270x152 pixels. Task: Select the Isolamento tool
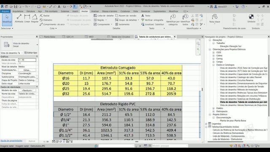122,24
